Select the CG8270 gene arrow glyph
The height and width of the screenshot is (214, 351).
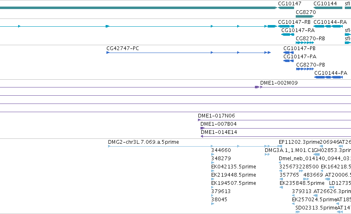click(x=305, y=16)
